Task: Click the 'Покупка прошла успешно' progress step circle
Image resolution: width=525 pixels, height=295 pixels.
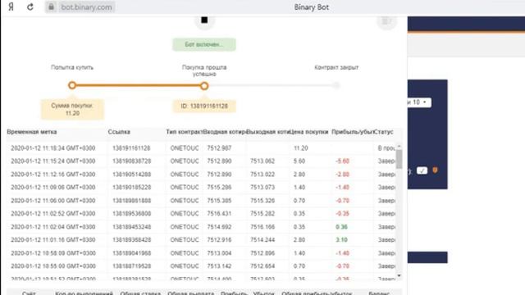Action: click(204, 86)
